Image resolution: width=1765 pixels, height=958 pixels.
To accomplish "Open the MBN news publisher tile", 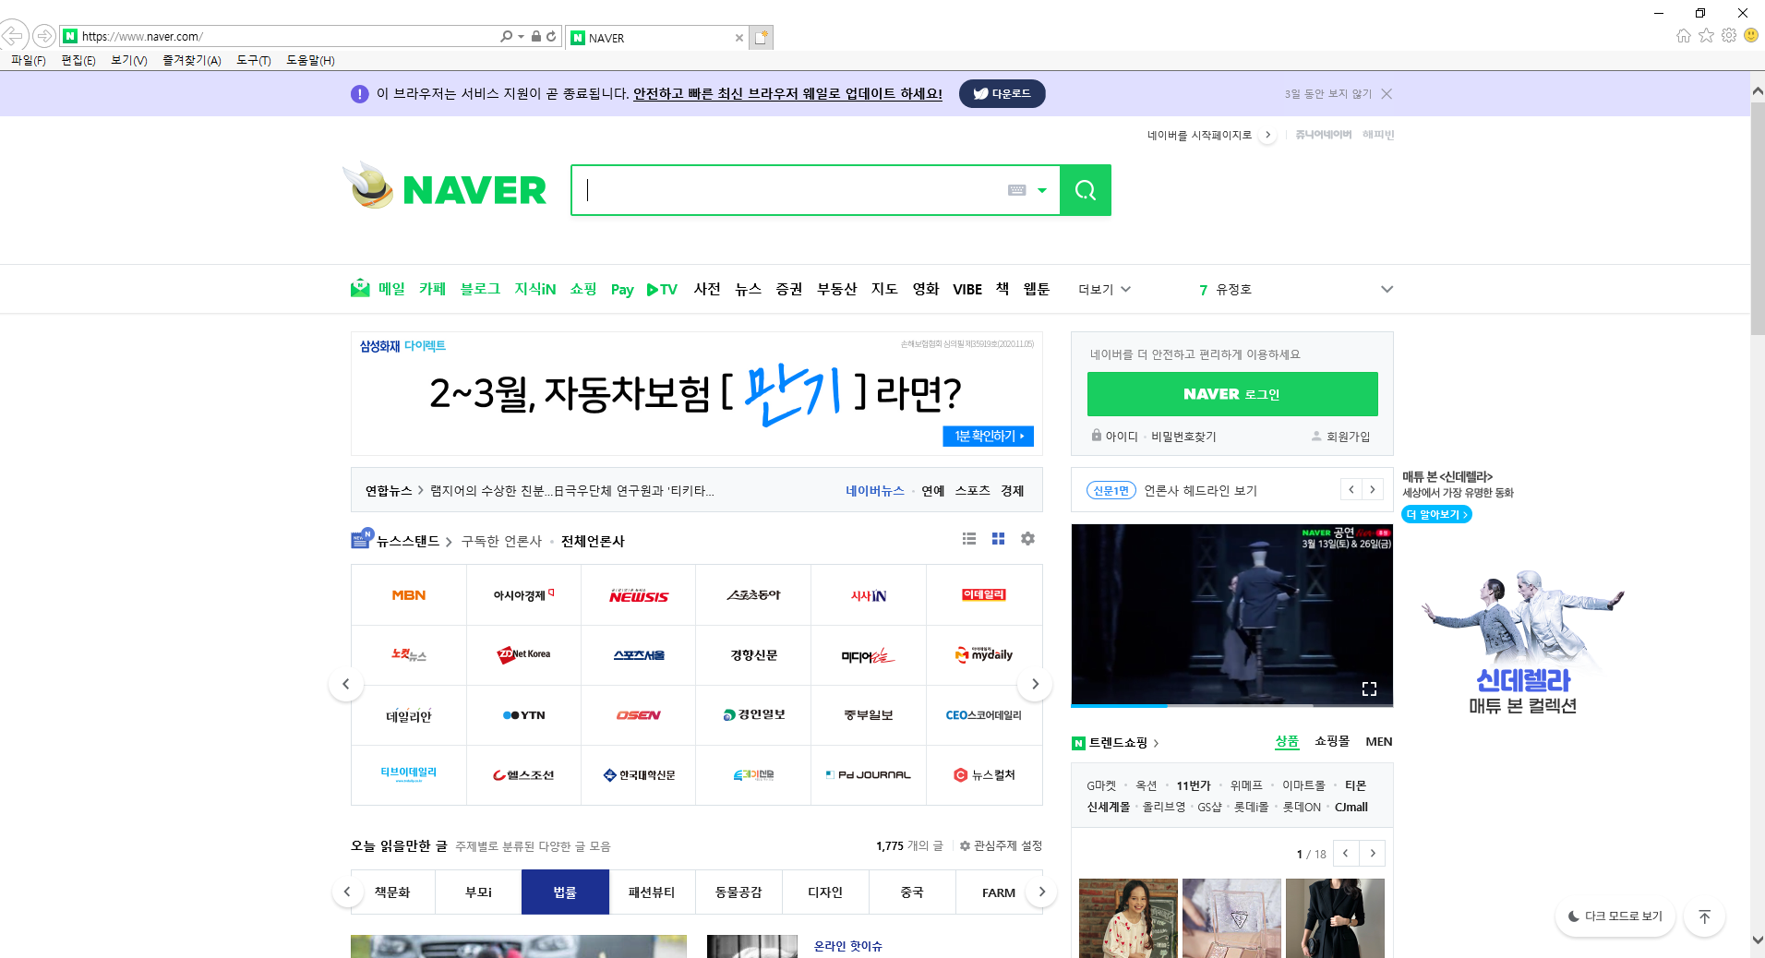I will point(409,595).
